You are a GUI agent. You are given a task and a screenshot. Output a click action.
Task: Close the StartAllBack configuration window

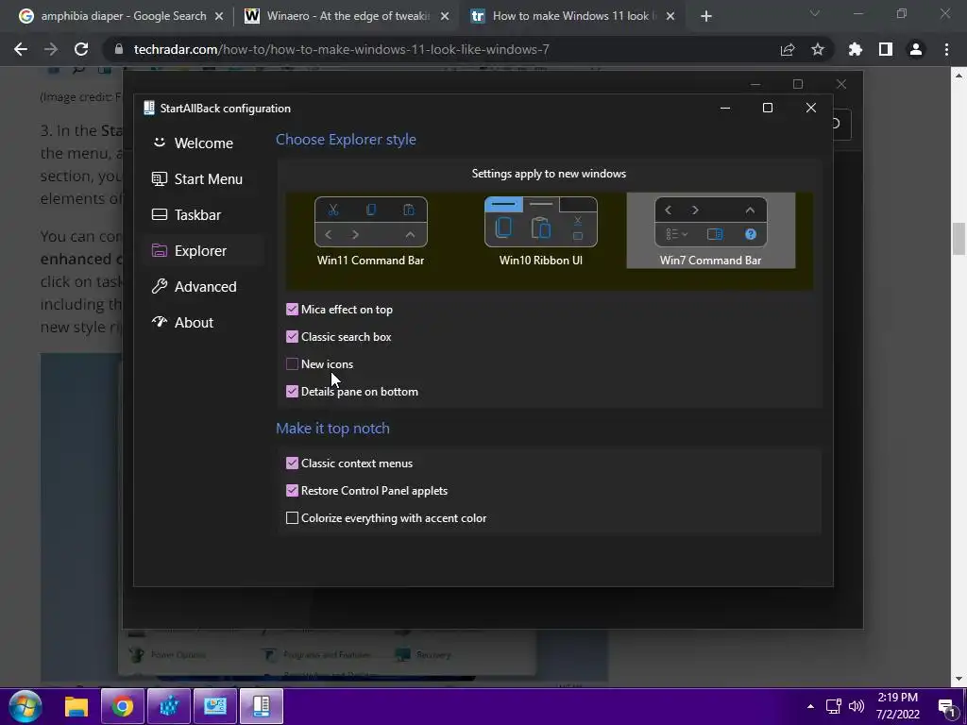click(x=811, y=108)
